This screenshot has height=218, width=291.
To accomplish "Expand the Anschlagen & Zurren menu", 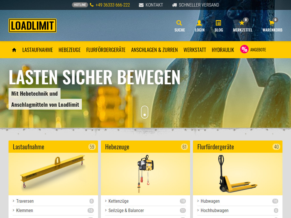I will click(x=154, y=50).
